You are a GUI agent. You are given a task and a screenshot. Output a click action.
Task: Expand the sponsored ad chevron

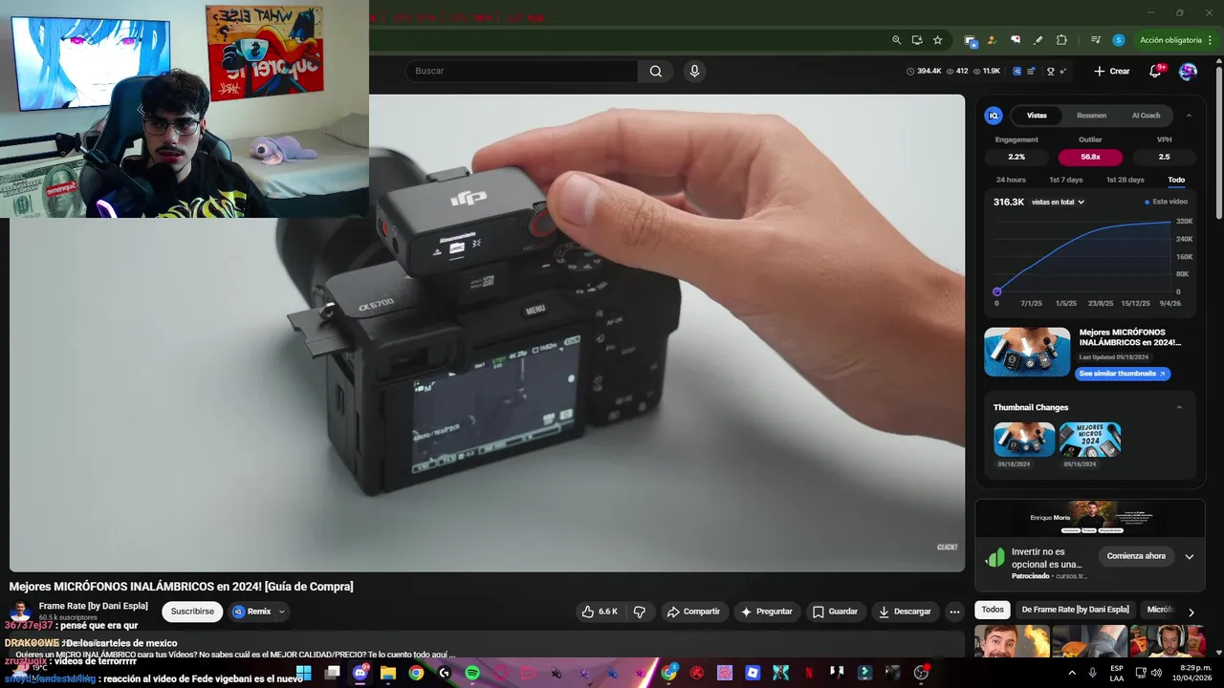coord(1190,556)
